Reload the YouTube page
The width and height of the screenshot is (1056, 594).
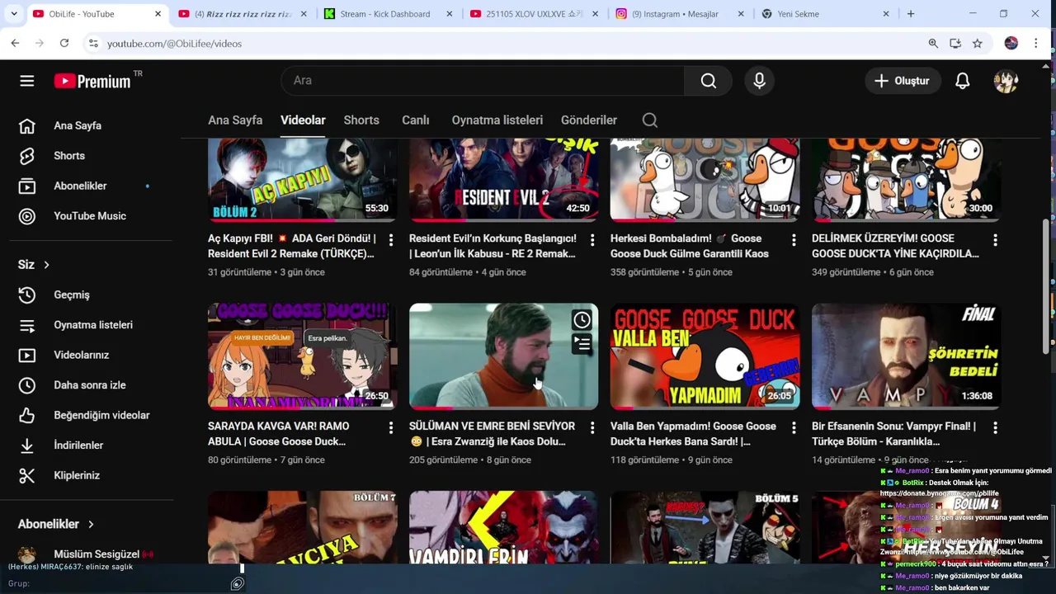click(64, 43)
